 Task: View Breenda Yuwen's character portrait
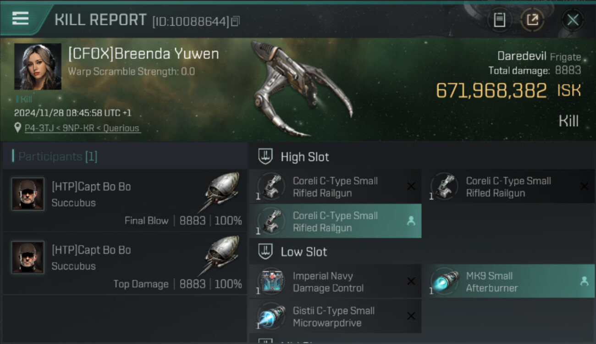point(38,67)
